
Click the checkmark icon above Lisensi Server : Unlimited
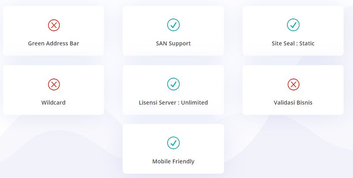tap(173, 84)
